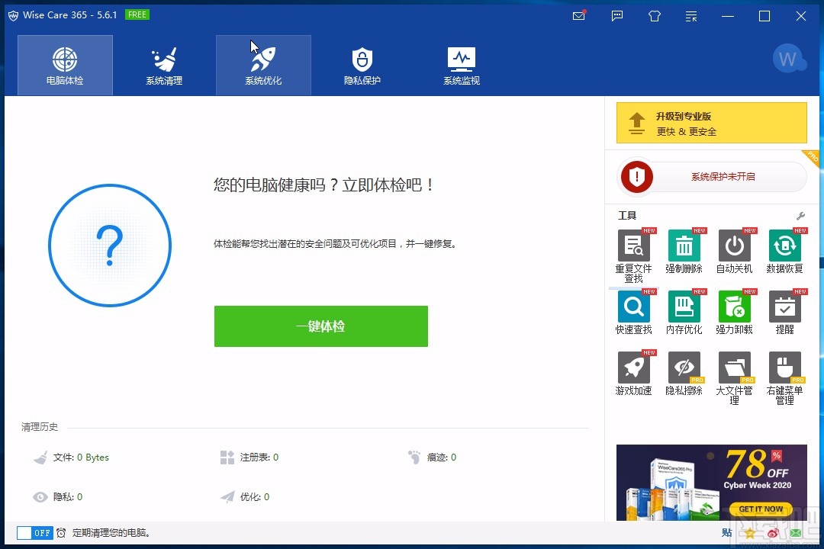Launch 内存优化 tool

(684, 313)
